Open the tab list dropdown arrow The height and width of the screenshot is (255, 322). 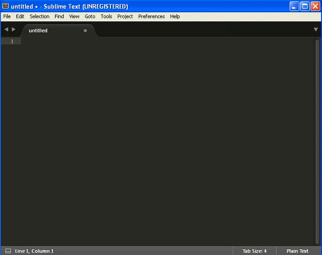click(316, 30)
